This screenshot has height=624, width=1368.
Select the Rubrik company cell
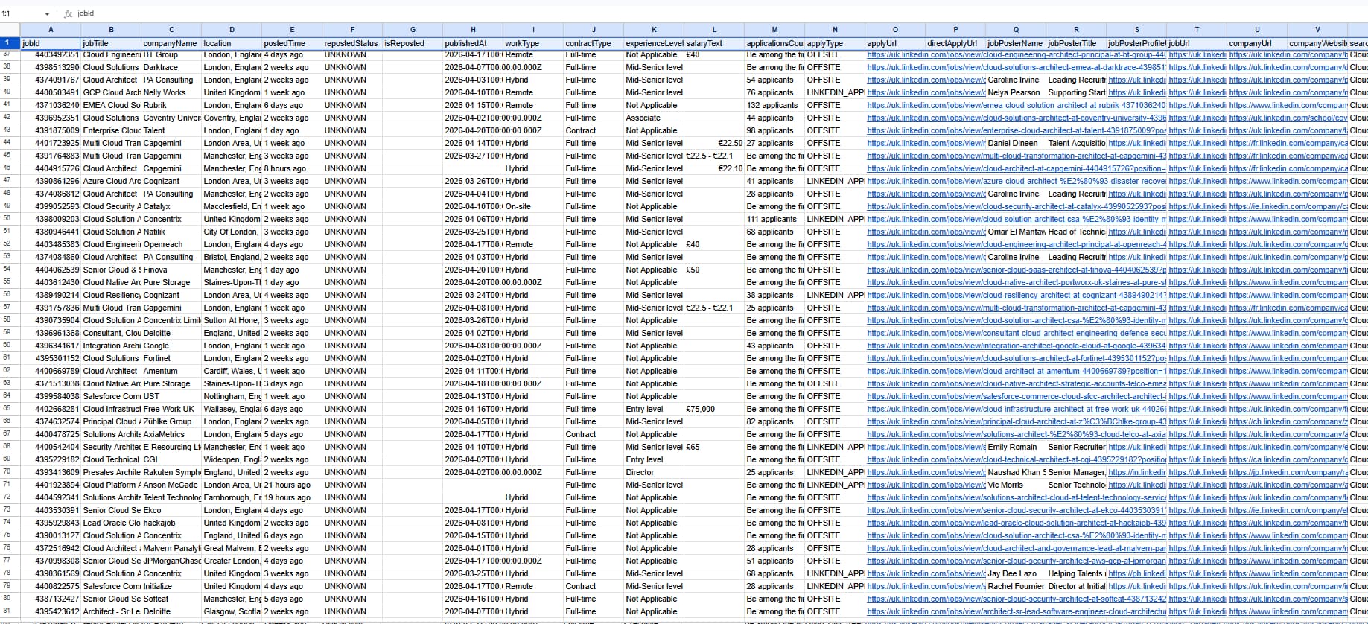pyautogui.click(x=171, y=105)
